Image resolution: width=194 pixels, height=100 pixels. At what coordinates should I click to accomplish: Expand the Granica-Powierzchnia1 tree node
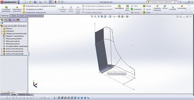[x=2, y=49]
